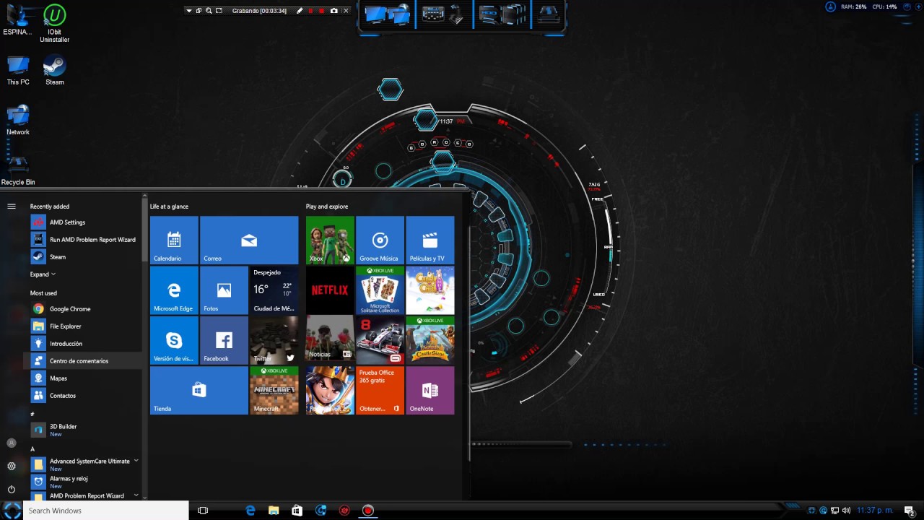Image resolution: width=924 pixels, height=520 pixels.
Task: Select Google Chrome from Most used
Action: click(70, 309)
